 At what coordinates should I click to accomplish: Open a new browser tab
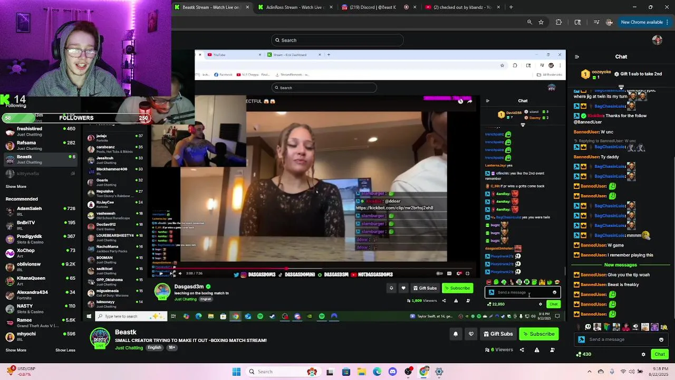pos(512,7)
